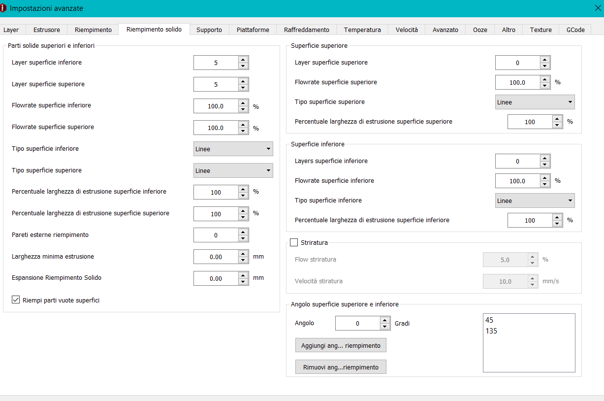Click the Rimuovi ang...riempimento button
This screenshot has height=401, width=604.
341,367
